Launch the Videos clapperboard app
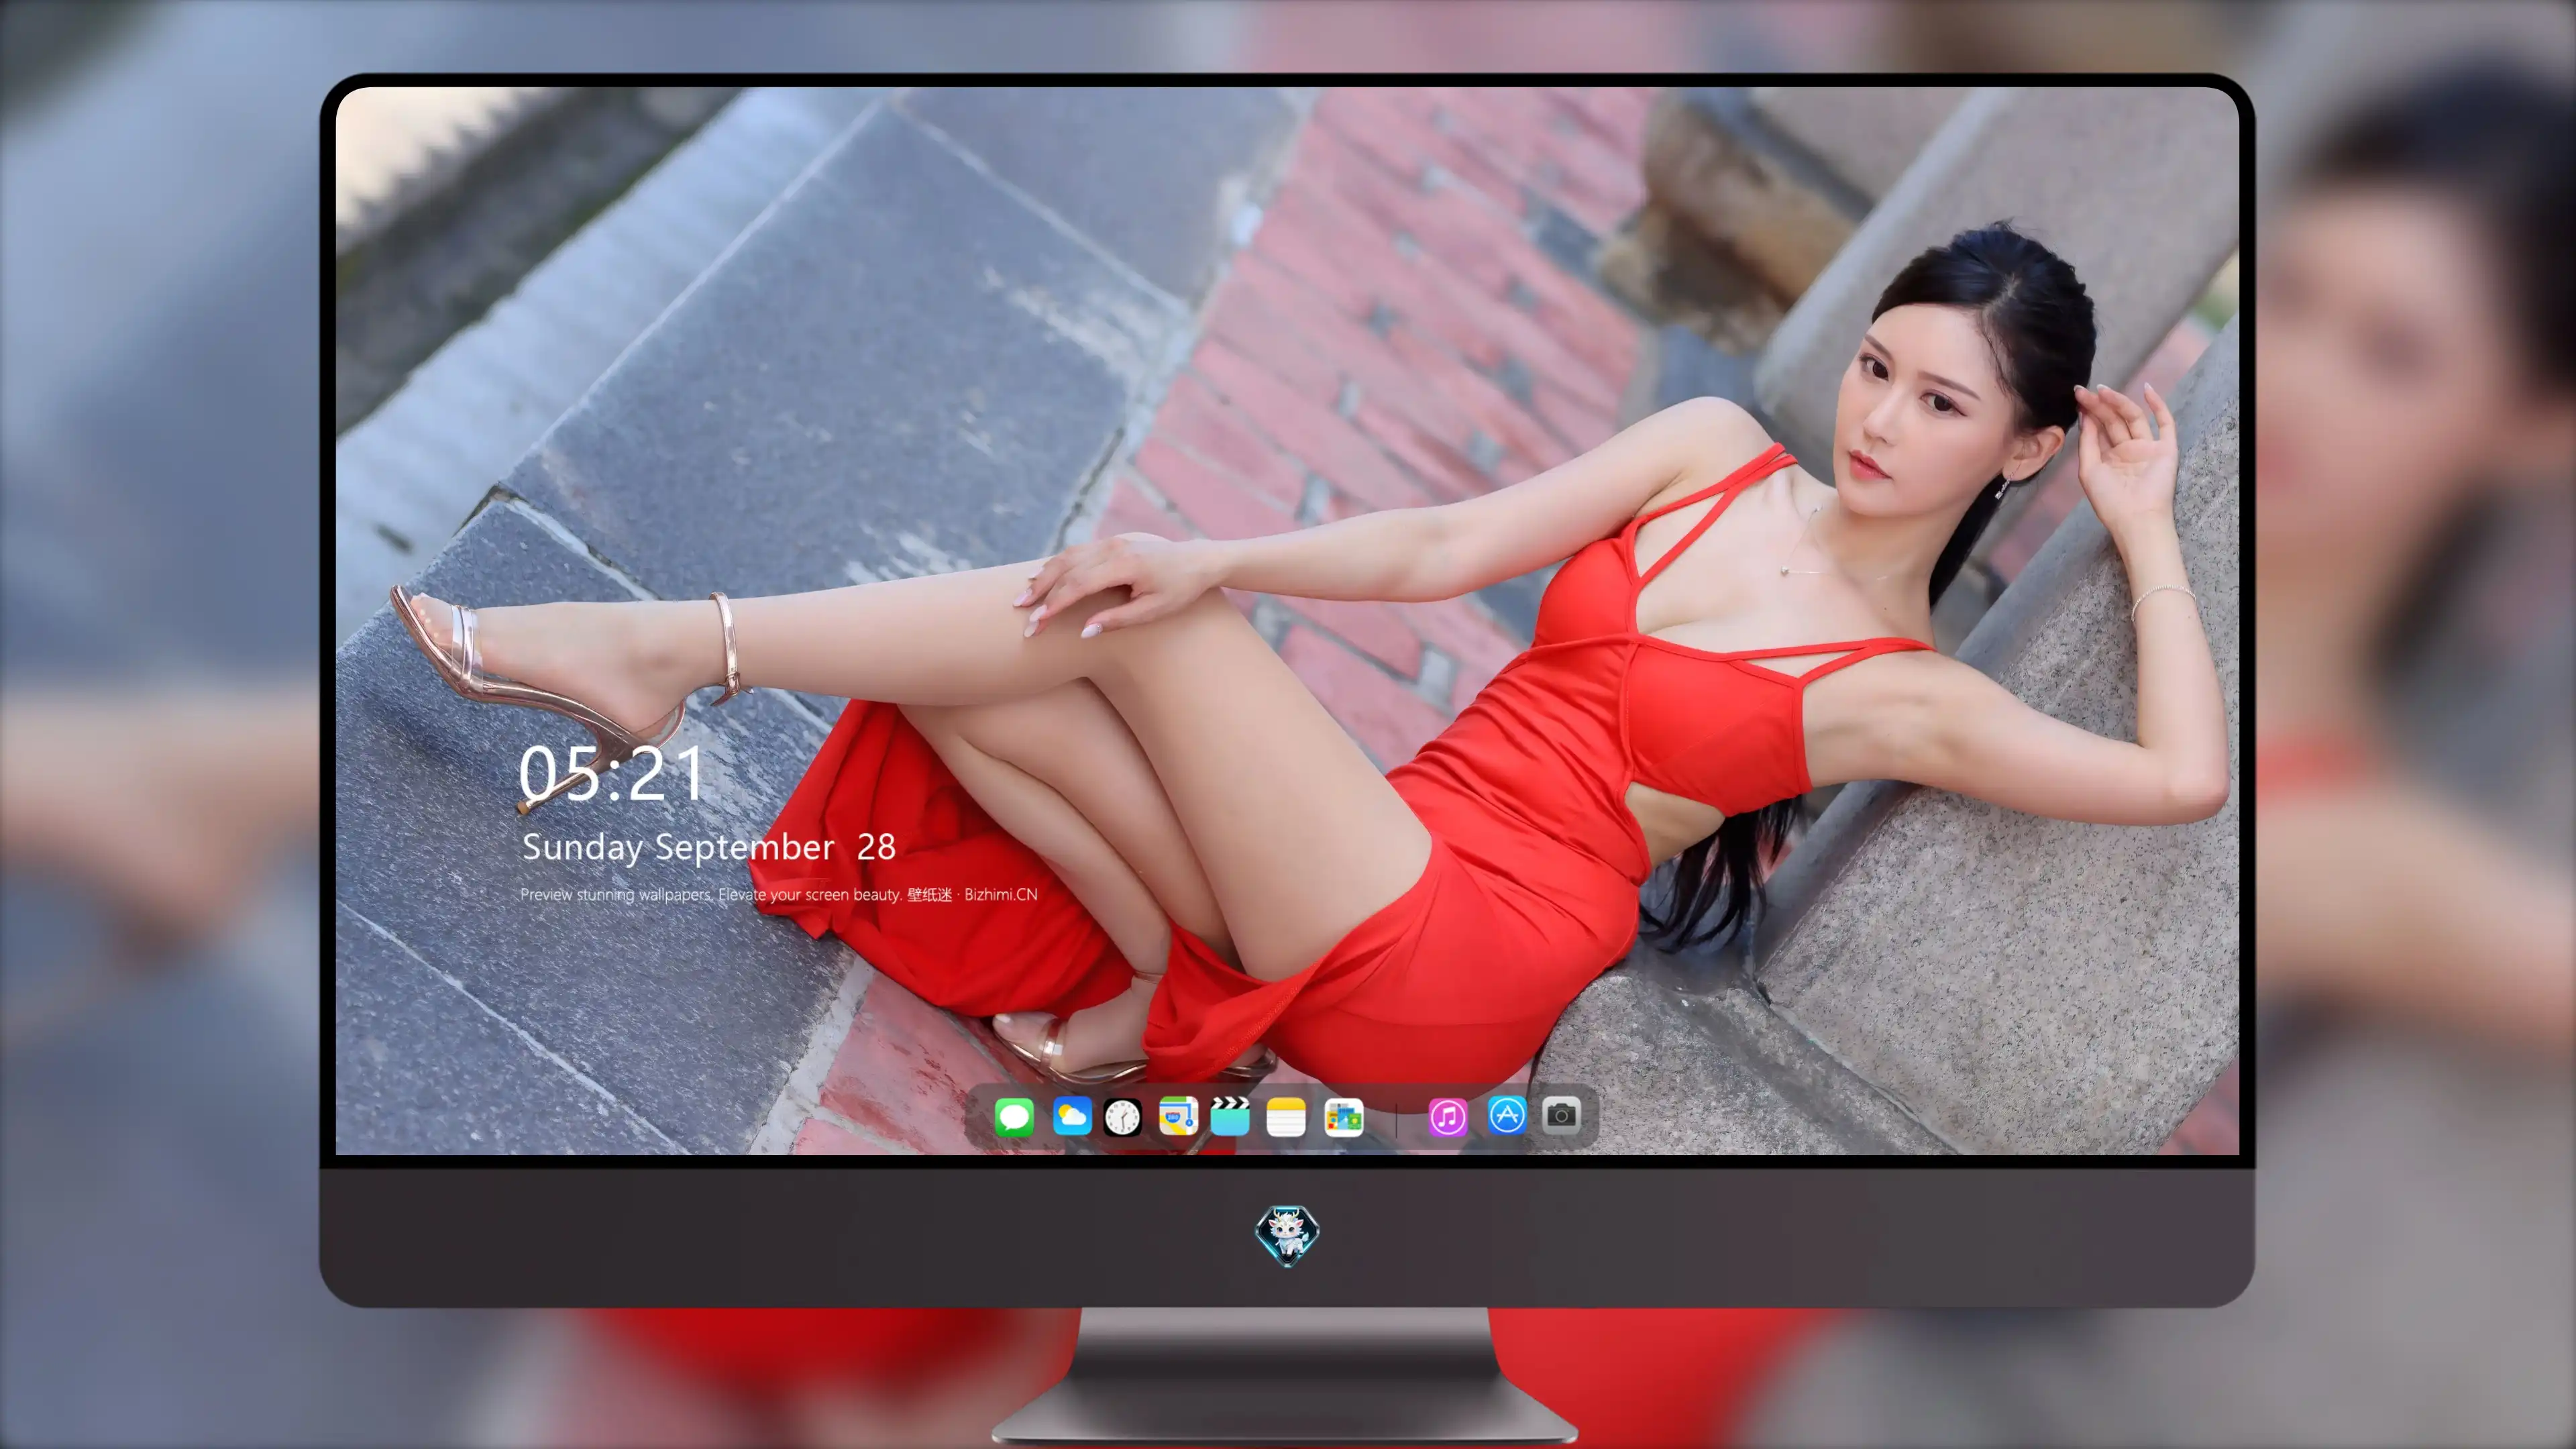Viewport: 2576px width, 1449px height. click(x=1230, y=1116)
